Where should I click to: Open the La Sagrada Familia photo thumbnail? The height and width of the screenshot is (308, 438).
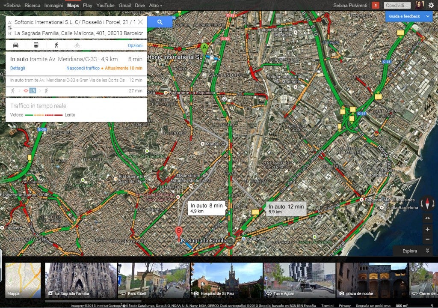tap(81, 280)
